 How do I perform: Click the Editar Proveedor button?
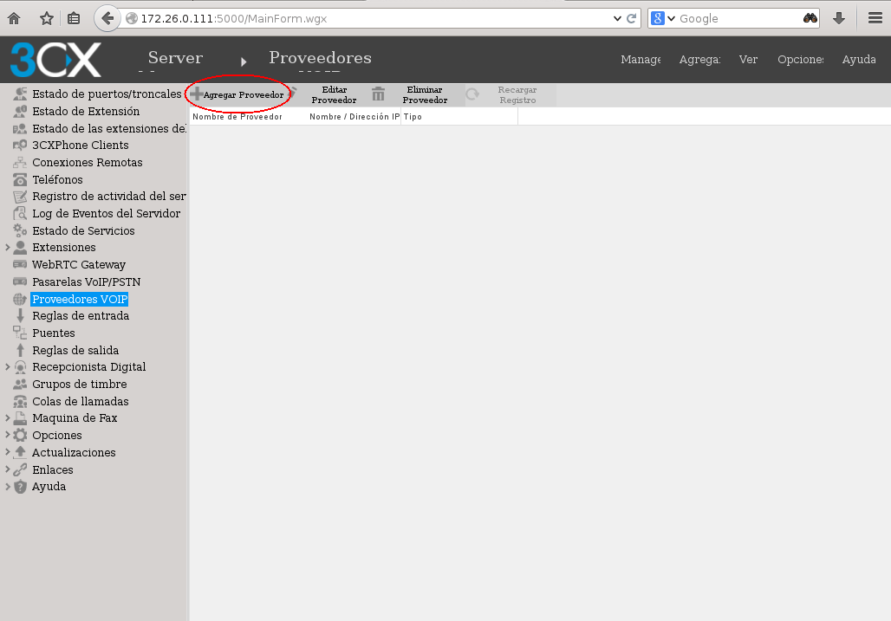pyautogui.click(x=334, y=94)
